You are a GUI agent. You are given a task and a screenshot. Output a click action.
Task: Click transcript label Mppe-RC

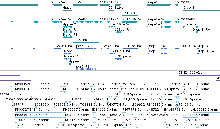[70, 24]
